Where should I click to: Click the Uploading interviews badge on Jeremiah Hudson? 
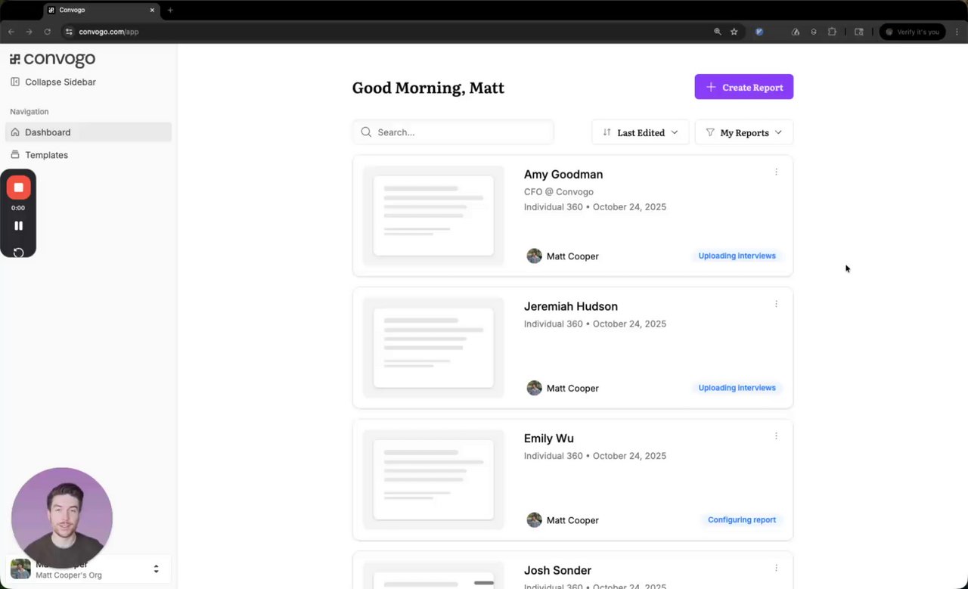(737, 388)
